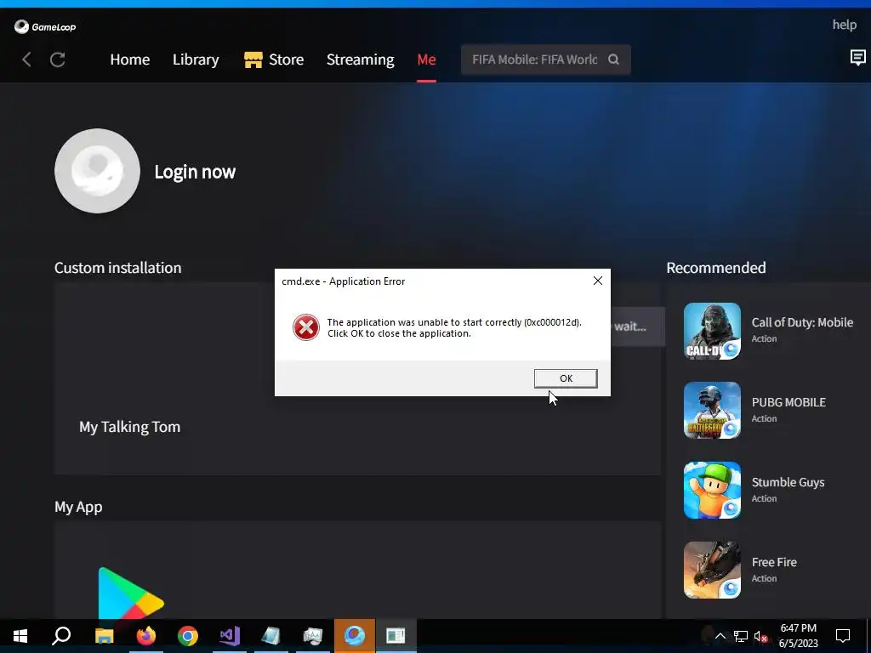Click the Free Fire title text
Image resolution: width=871 pixels, height=653 pixels.
pos(774,562)
